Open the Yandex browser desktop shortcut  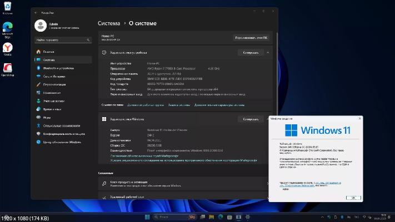(8, 49)
